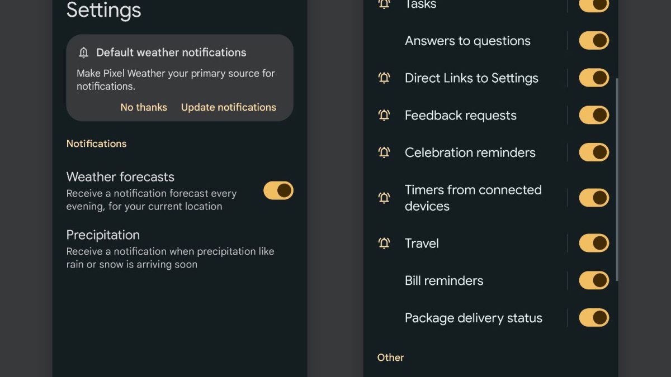Click the bell icon beside Feedback requests

384,116
